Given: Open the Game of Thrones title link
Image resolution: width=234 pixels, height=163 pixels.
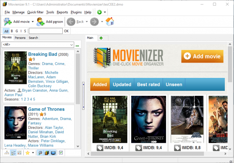Looking at the screenshot, I should pos(46,109).
